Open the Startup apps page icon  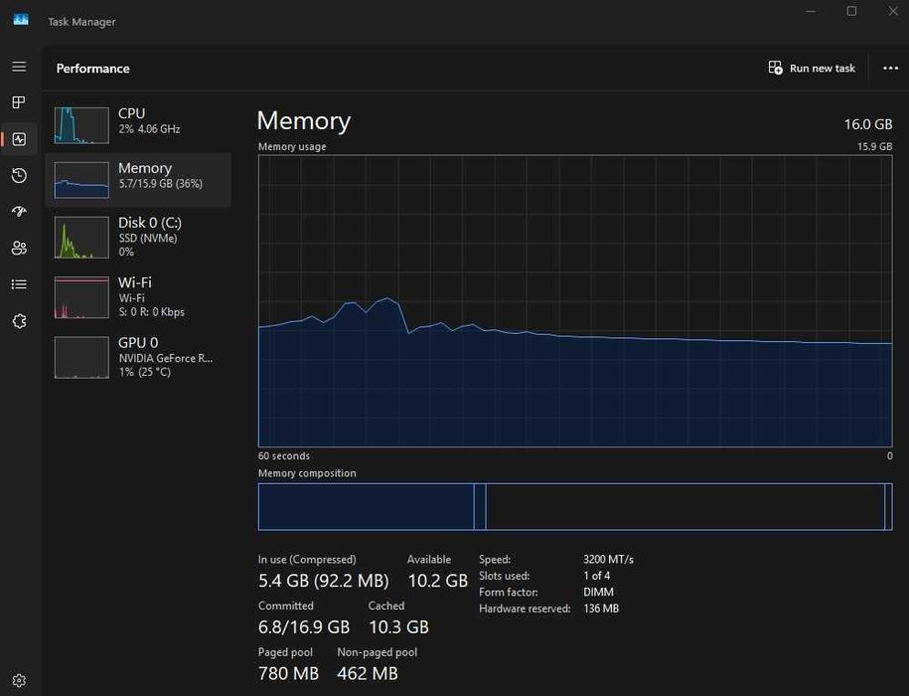click(x=19, y=211)
